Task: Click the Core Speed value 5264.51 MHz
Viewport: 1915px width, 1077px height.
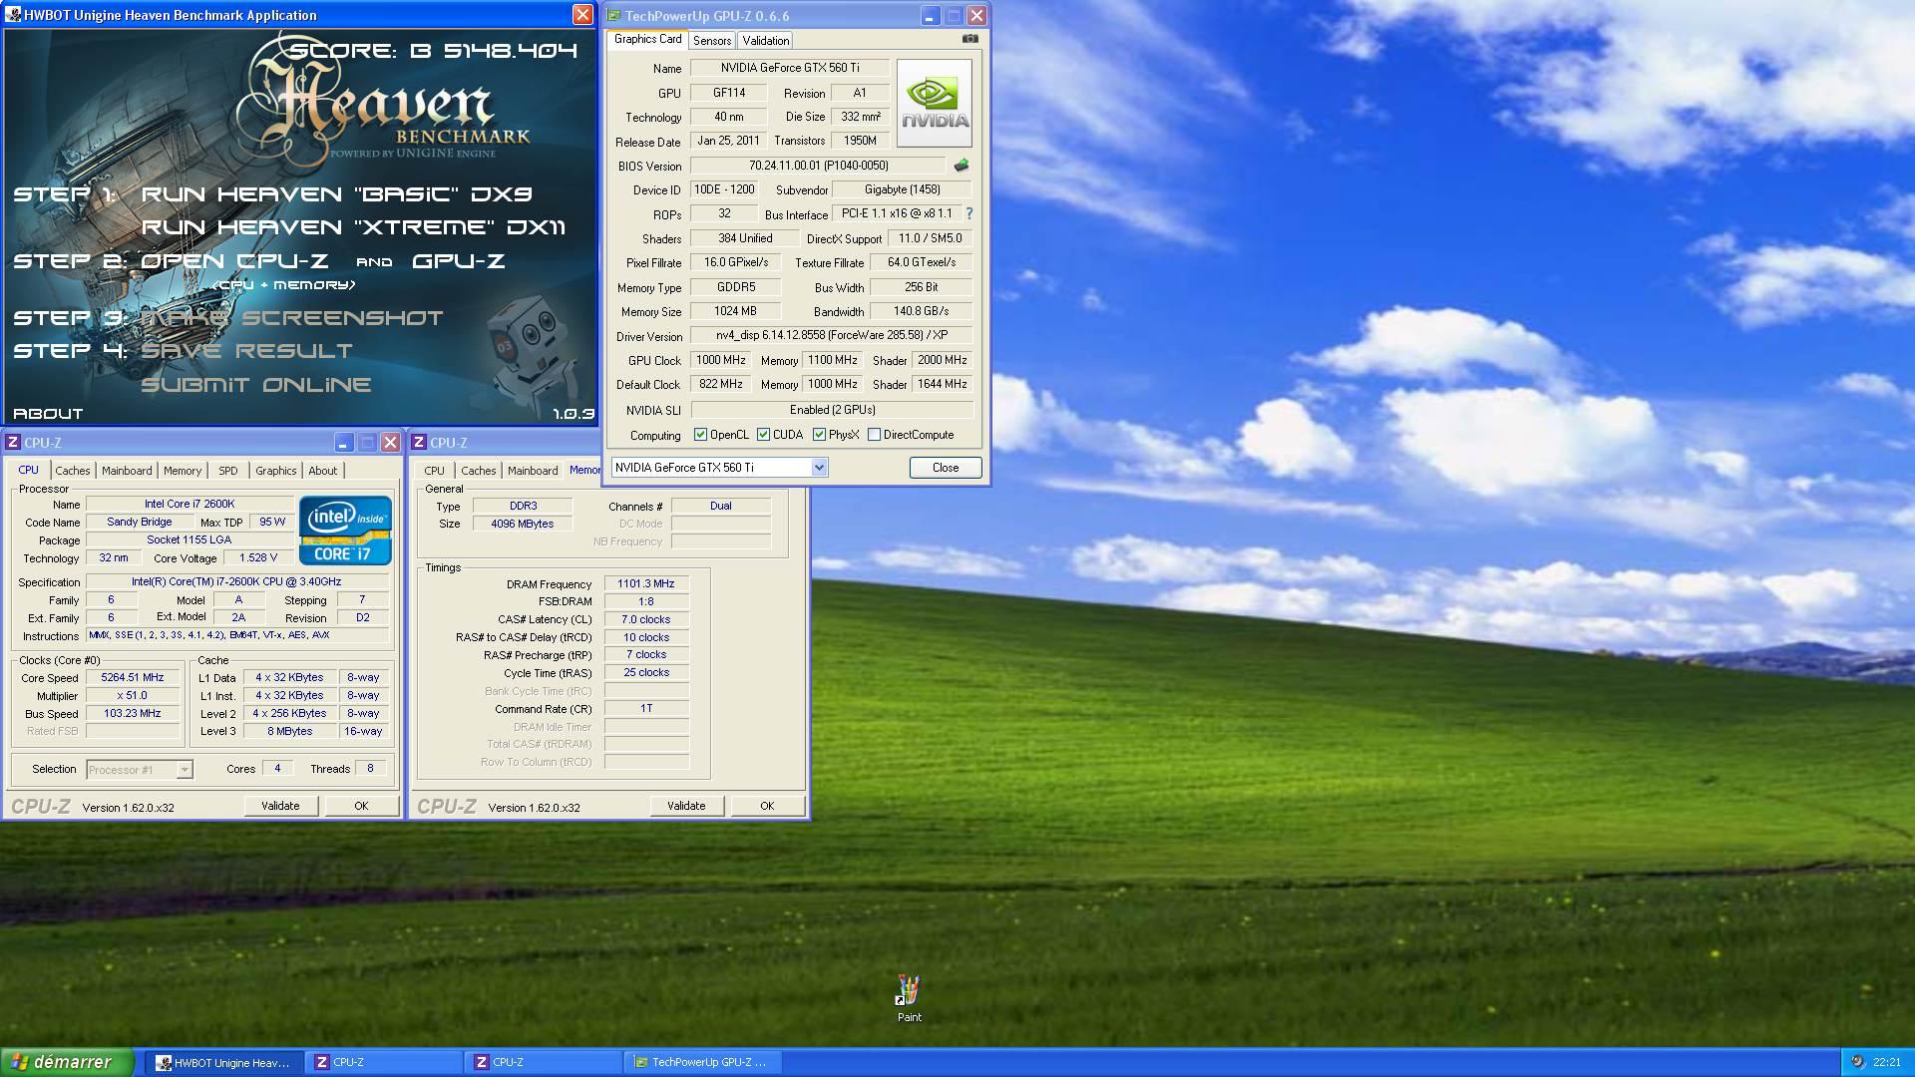Action: (132, 677)
